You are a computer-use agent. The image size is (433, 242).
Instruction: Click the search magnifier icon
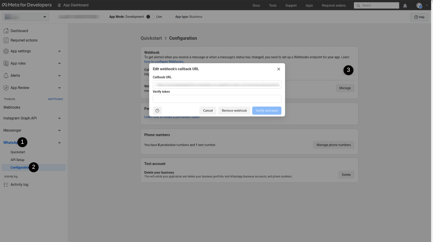tap(358, 5)
